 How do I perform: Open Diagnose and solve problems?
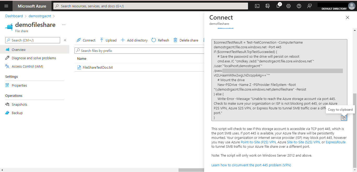[x=34, y=58]
